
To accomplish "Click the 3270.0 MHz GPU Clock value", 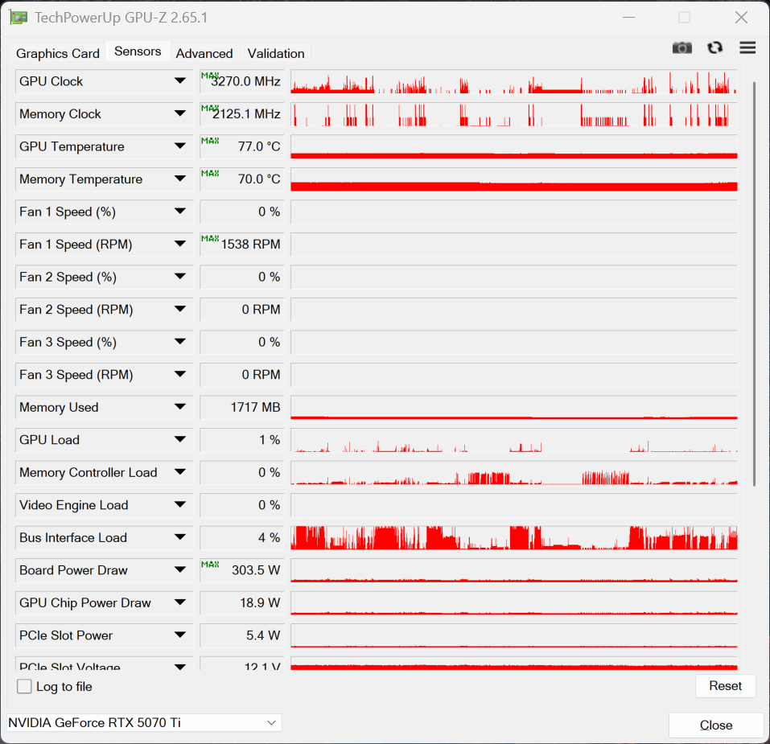I will point(242,81).
